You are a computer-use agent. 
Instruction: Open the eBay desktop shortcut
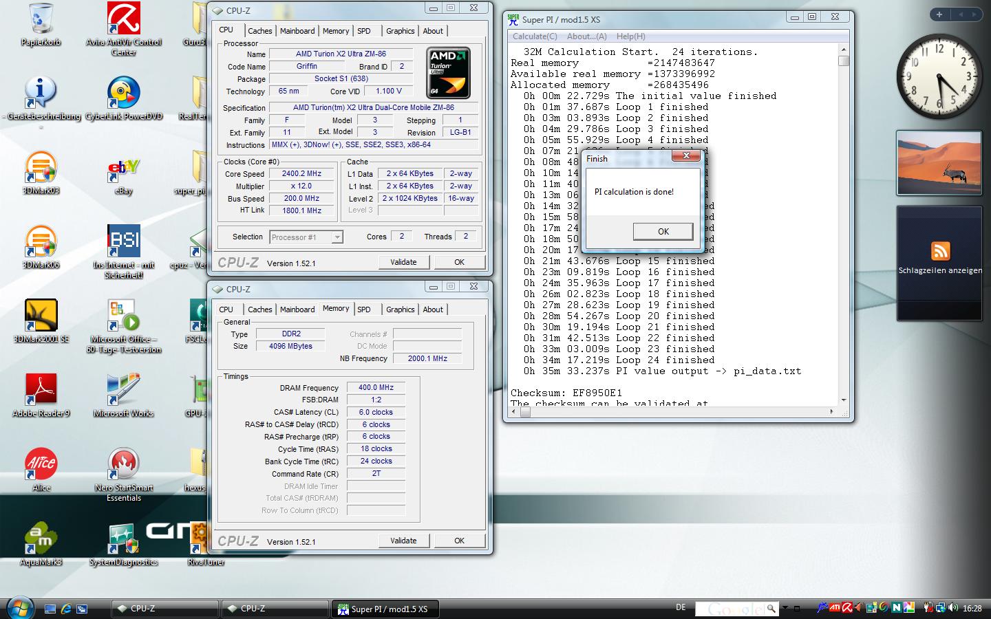tap(124, 173)
